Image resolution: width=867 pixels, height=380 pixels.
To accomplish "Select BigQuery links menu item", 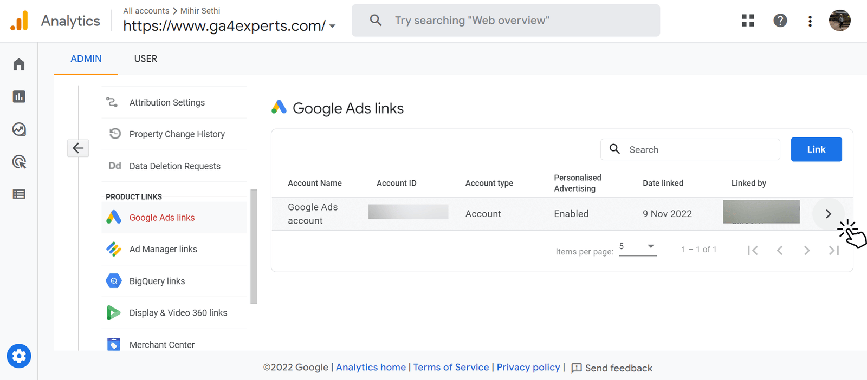I will (174, 281).
